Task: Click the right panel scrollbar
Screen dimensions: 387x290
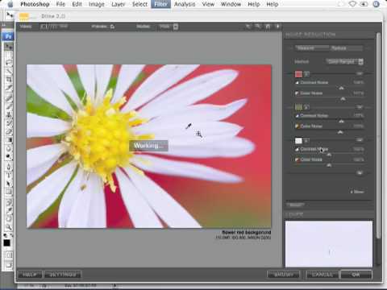Action: [x=378, y=135]
